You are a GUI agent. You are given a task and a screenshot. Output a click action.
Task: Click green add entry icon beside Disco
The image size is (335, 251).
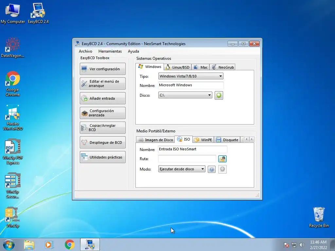pyautogui.click(x=219, y=95)
